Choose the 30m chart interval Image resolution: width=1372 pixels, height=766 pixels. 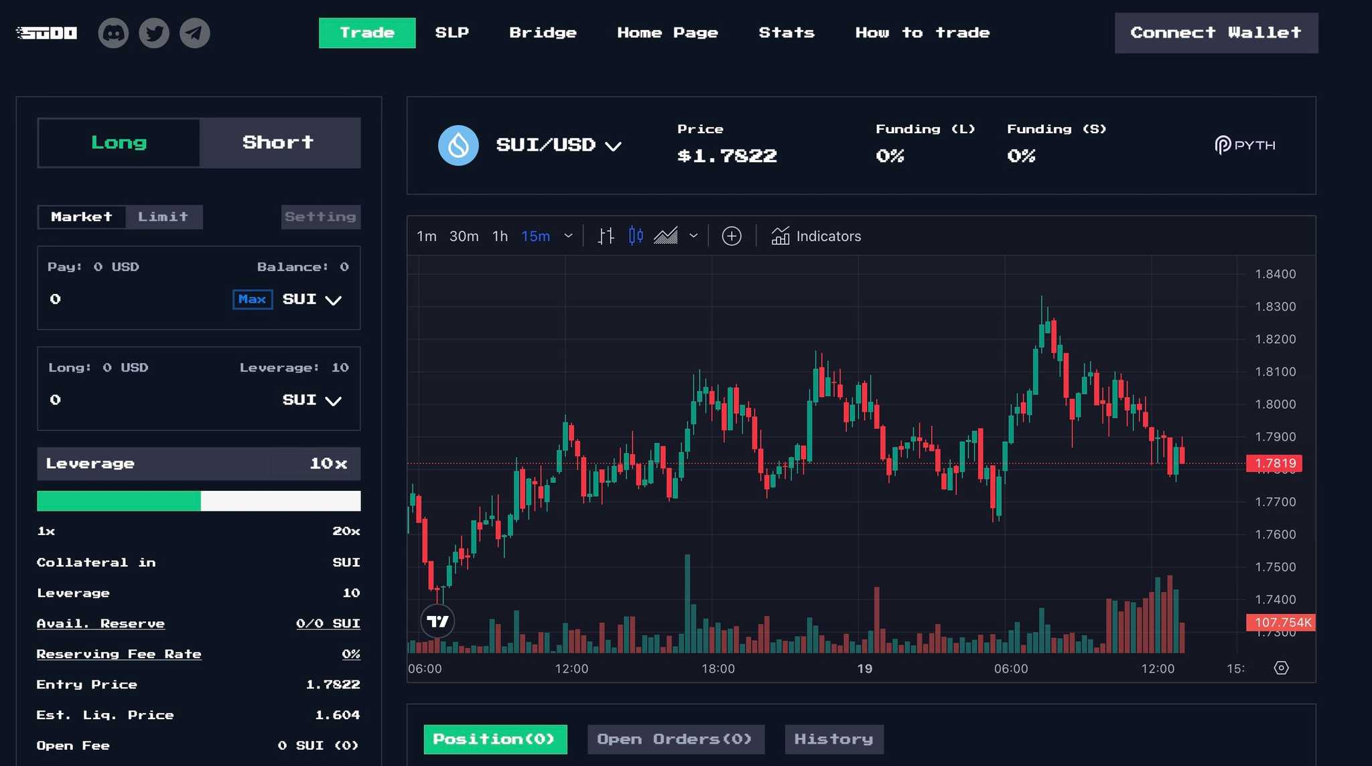click(464, 236)
